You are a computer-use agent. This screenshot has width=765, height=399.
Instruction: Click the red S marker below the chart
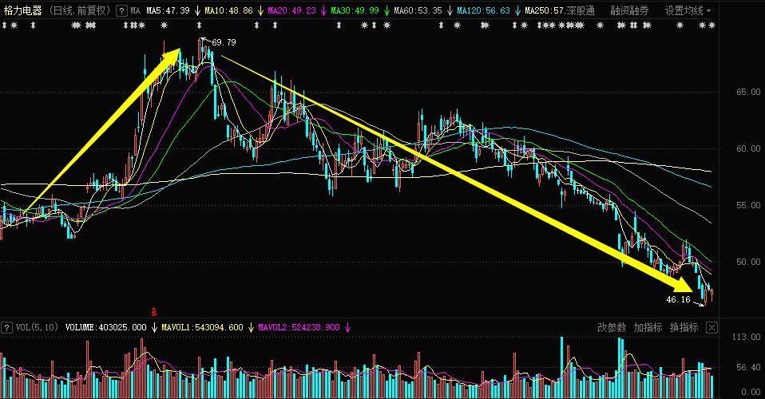pos(153,310)
